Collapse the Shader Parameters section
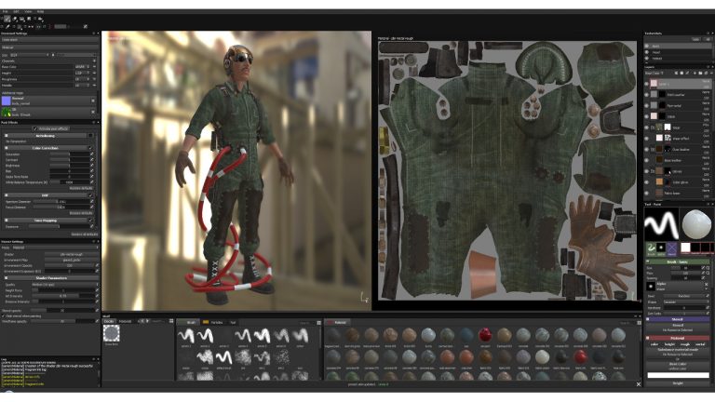715x402 pixels. (x=7, y=278)
